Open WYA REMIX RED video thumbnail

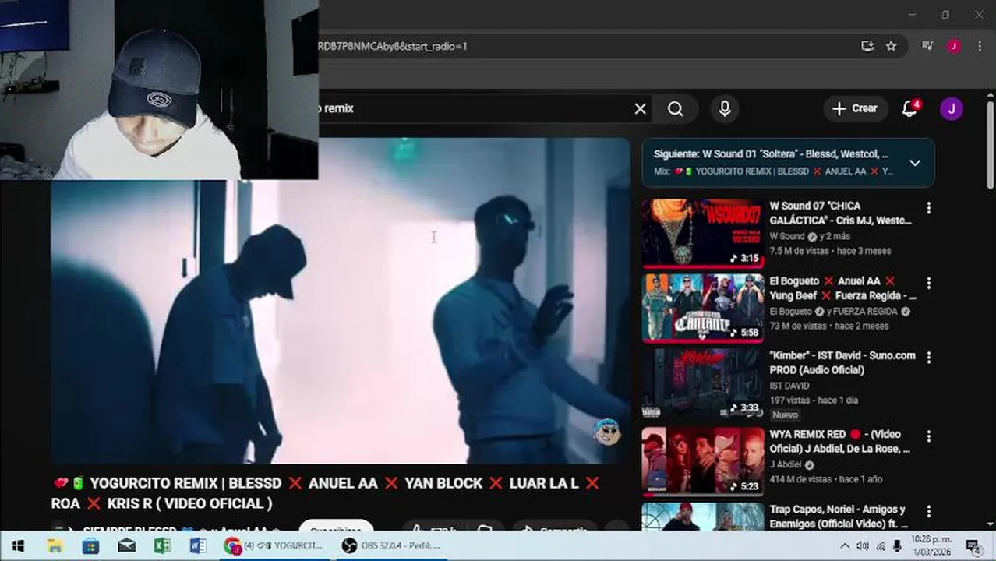(x=703, y=460)
